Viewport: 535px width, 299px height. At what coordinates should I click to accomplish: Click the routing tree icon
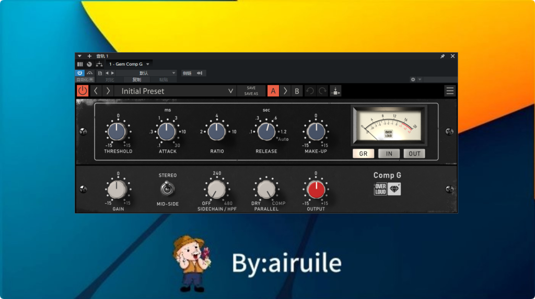click(99, 64)
